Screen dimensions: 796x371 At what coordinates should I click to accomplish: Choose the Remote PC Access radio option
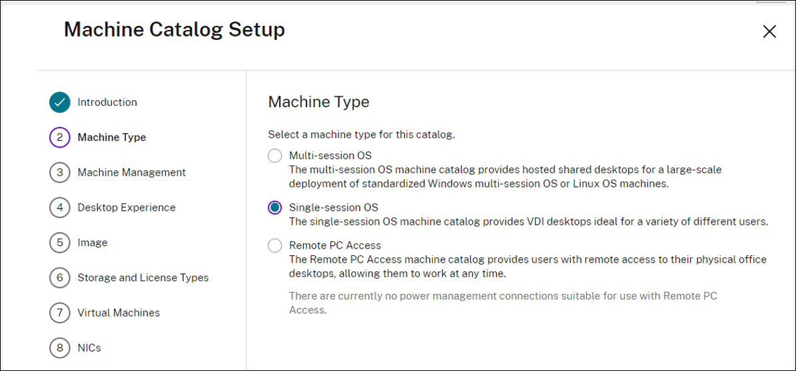(274, 245)
